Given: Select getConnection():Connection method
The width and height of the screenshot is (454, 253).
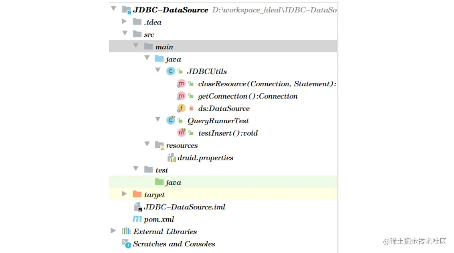Looking at the screenshot, I should coord(248,96).
